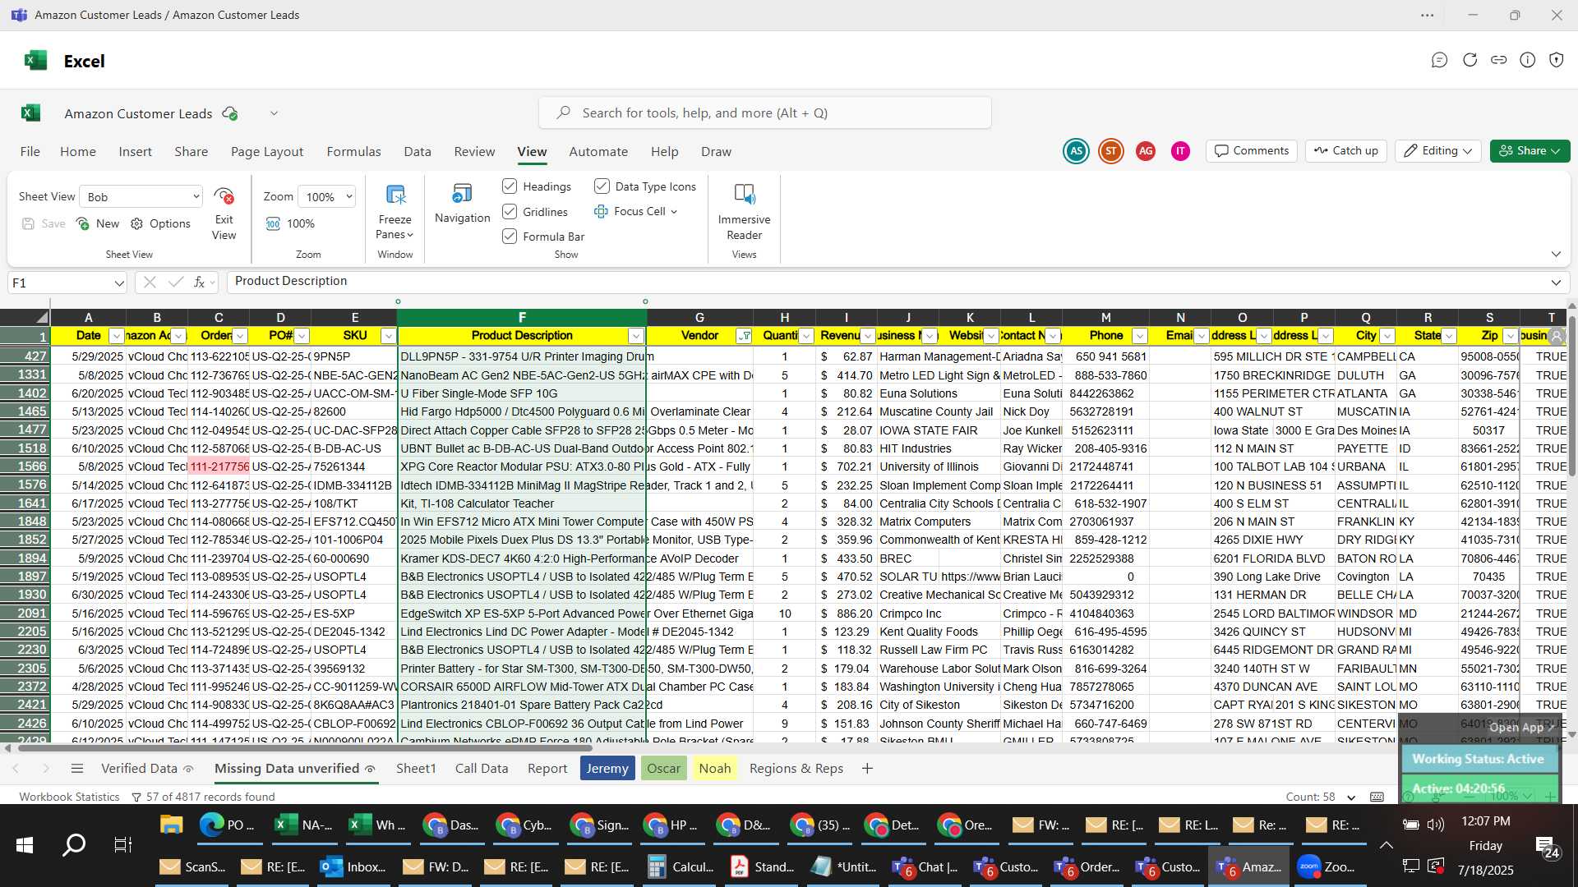The image size is (1578, 887).
Task: Toggle the Headings checkbox
Action: pos(510,186)
